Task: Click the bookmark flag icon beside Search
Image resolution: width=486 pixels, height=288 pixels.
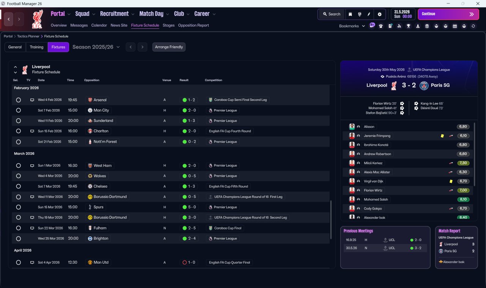Action: pyautogui.click(x=350, y=14)
